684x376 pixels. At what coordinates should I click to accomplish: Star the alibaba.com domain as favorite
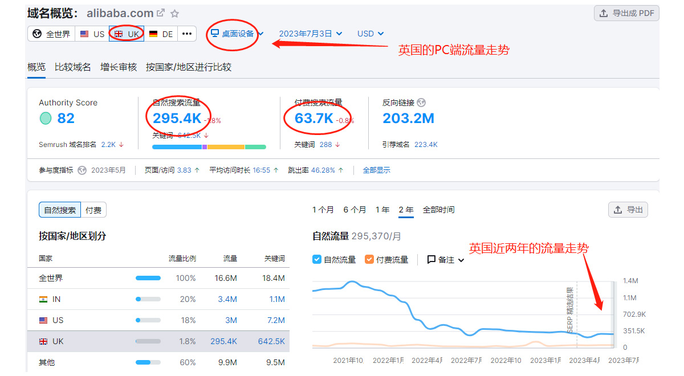175,13
